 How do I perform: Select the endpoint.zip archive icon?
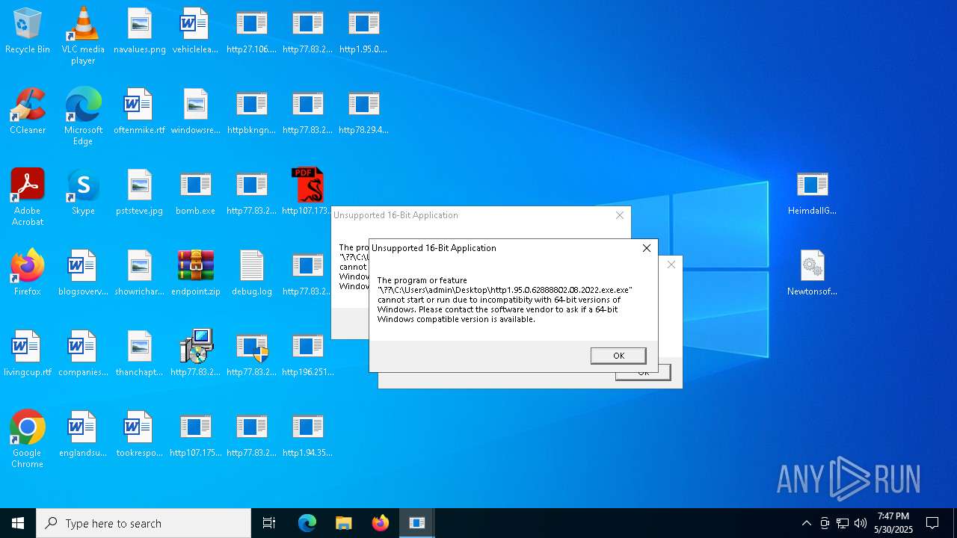click(x=196, y=273)
